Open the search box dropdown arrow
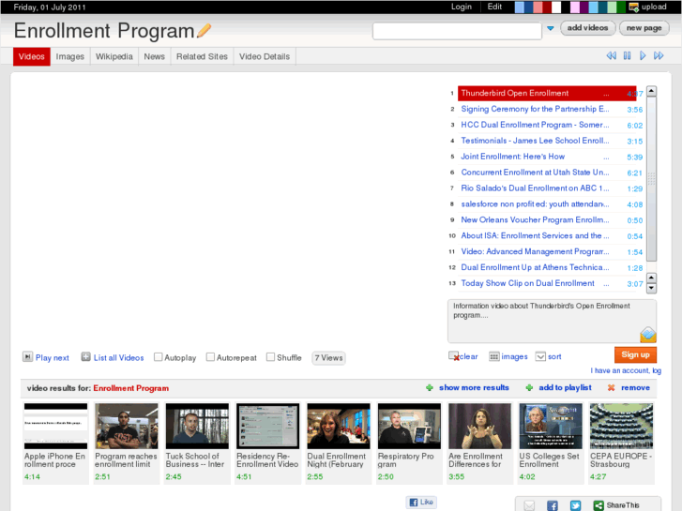Viewport: 682px width, 511px height. coord(551,29)
